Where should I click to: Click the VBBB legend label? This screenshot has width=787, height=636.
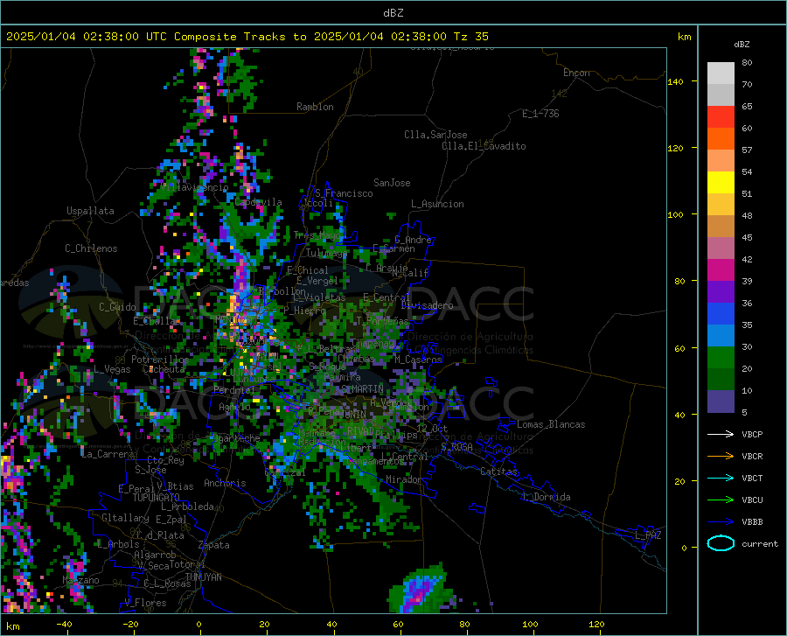click(x=752, y=522)
